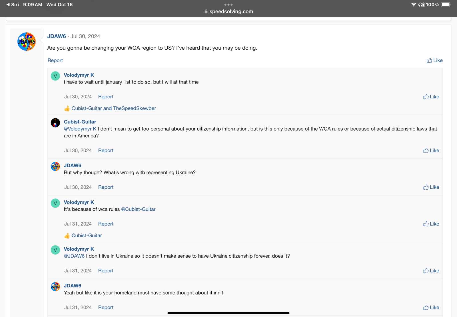Tap Cubist-Guitar's small avatar icon
The height and width of the screenshot is (317, 457).
[x=55, y=123]
